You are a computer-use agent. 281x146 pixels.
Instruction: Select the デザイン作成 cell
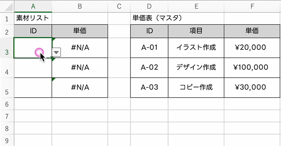pos(196,67)
